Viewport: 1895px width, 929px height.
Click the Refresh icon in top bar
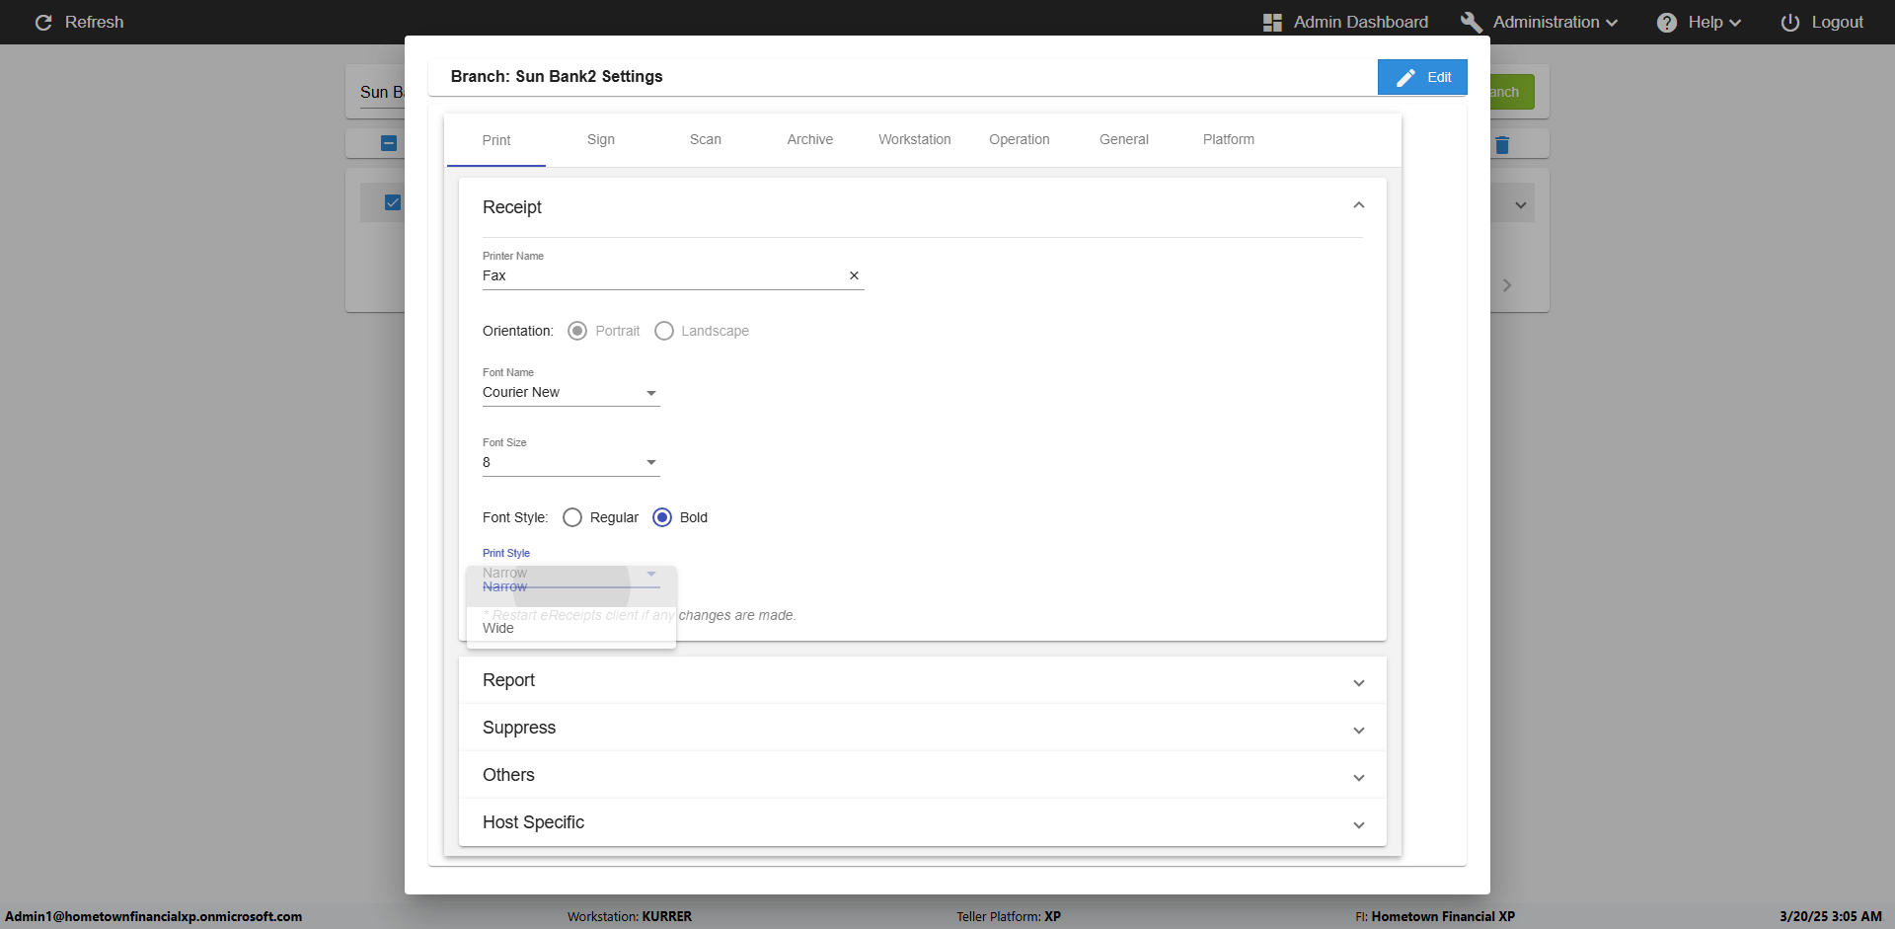(43, 22)
